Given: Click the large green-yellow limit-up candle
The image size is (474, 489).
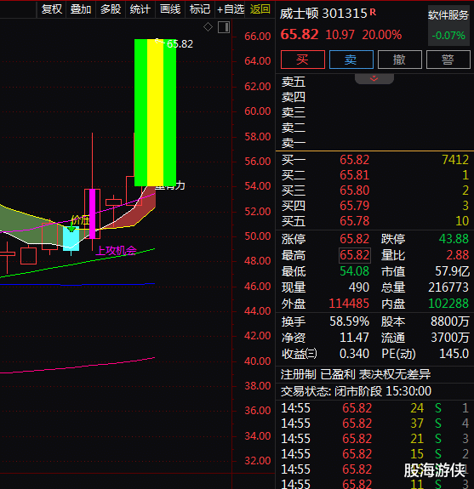Looking at the screenshot, I should [x=155, y=112].
